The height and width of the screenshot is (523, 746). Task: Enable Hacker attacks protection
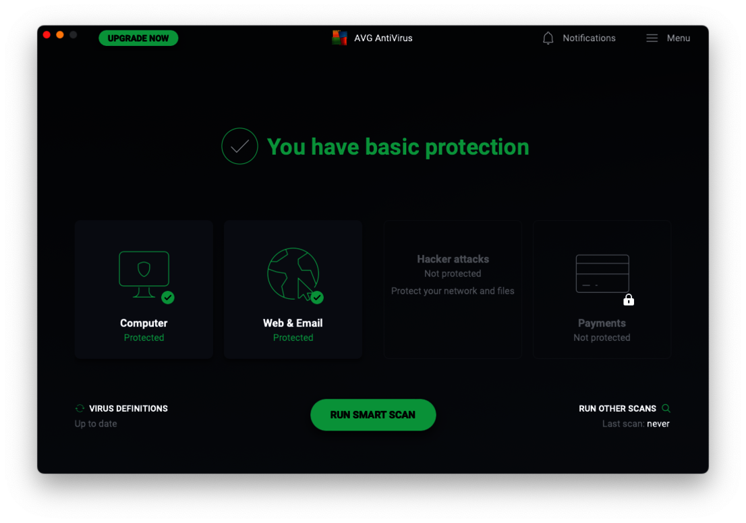pyautogui.click(x=452, y=289)
